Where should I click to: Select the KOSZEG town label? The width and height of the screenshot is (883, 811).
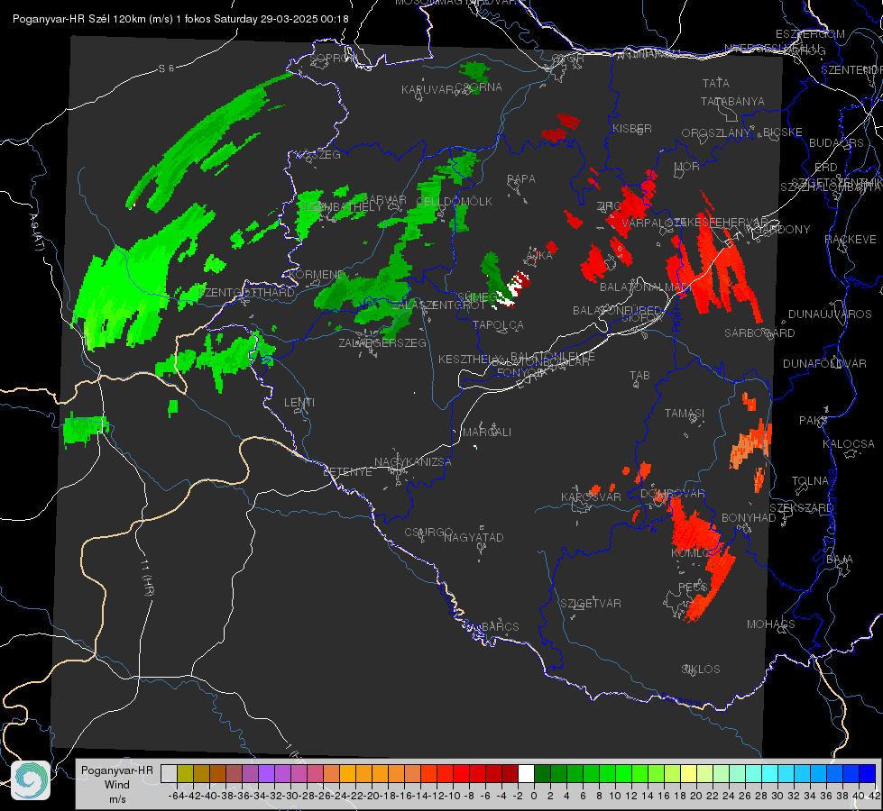320,155
